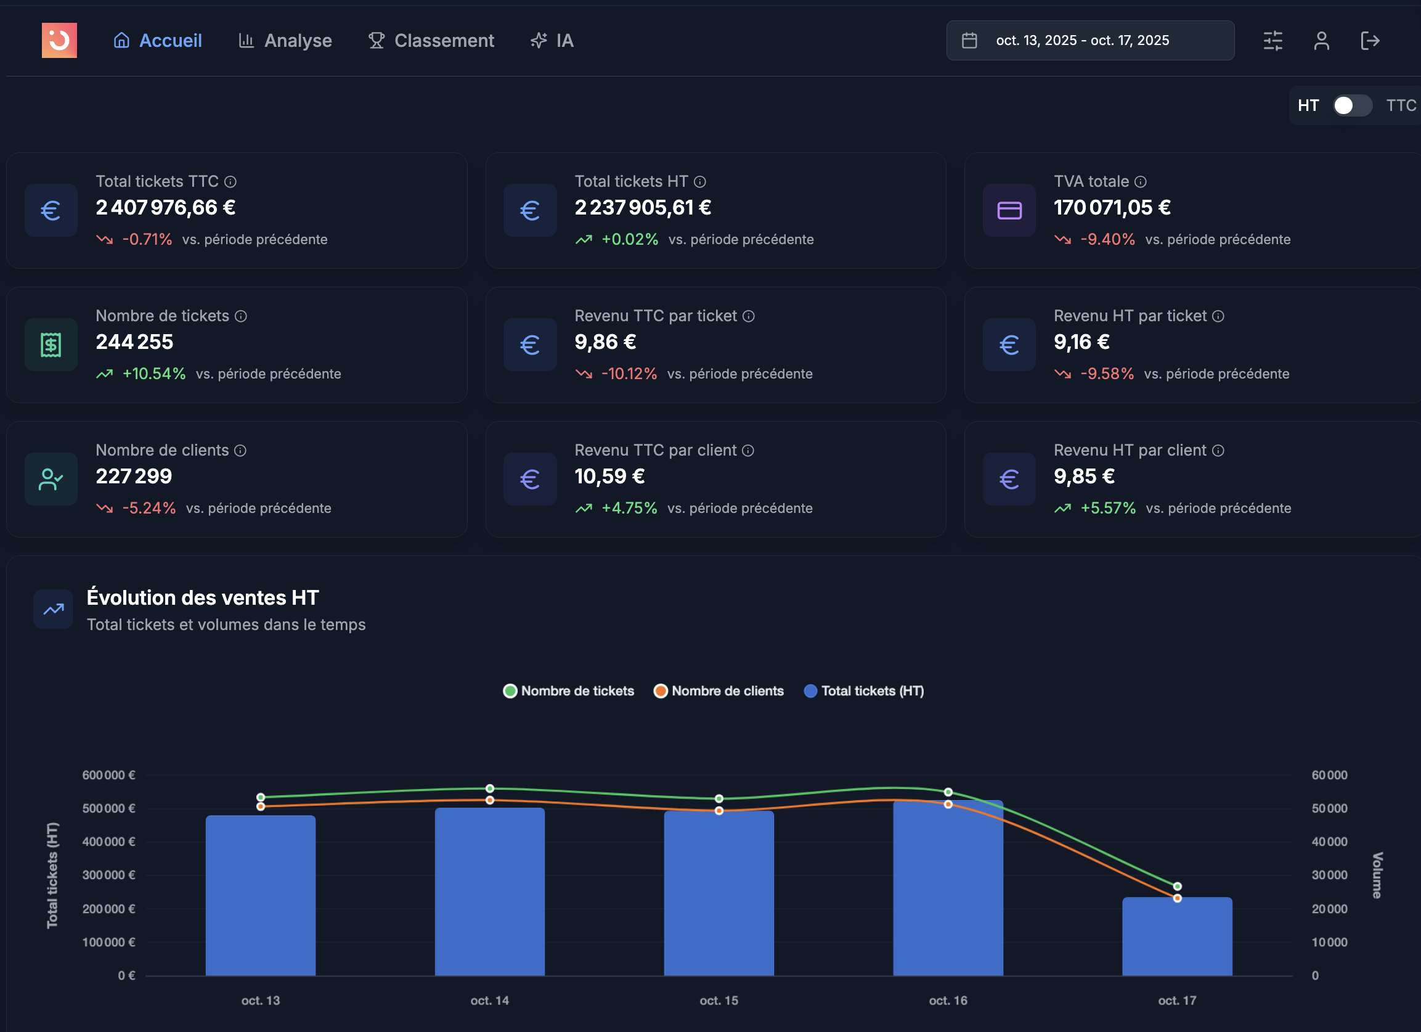The width and height of the screenshot is (1421, 1032).
Task: Switch to the IA tab
Action: point(552,41)
